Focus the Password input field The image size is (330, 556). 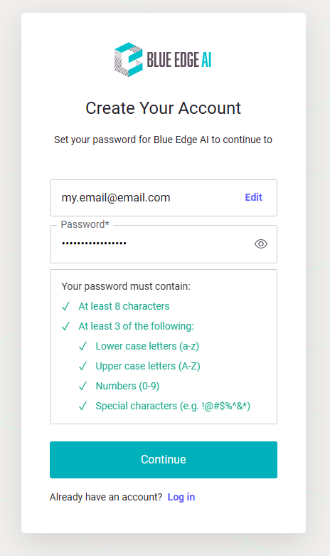pyautogui.click(x=164, y=244)
